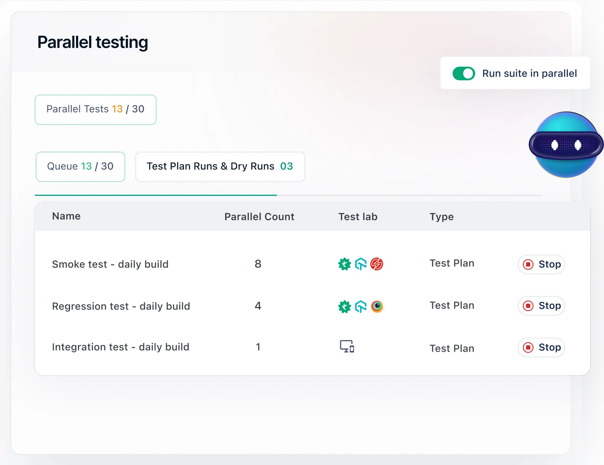Expand details for Regression test - daily build

(121, 306)
